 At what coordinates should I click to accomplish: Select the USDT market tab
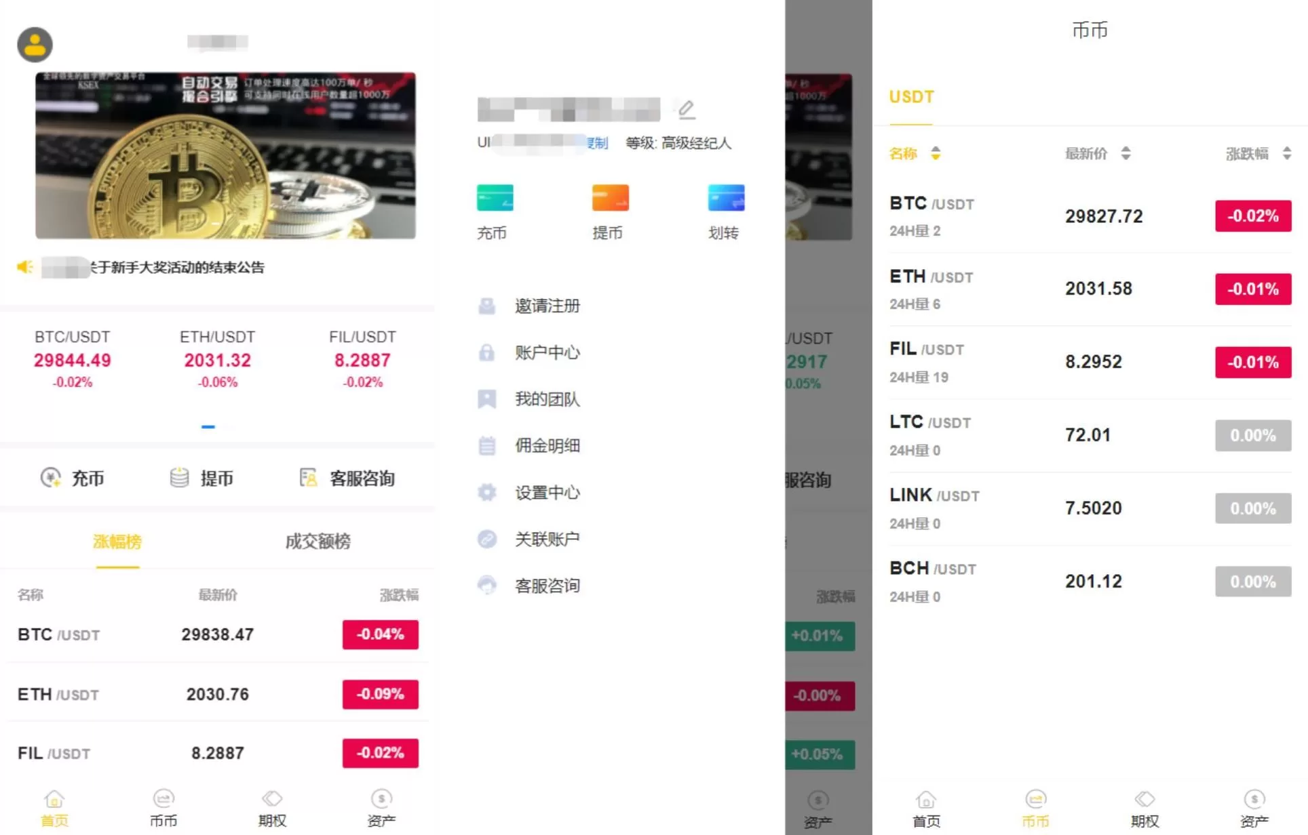[x=911, y=97]
